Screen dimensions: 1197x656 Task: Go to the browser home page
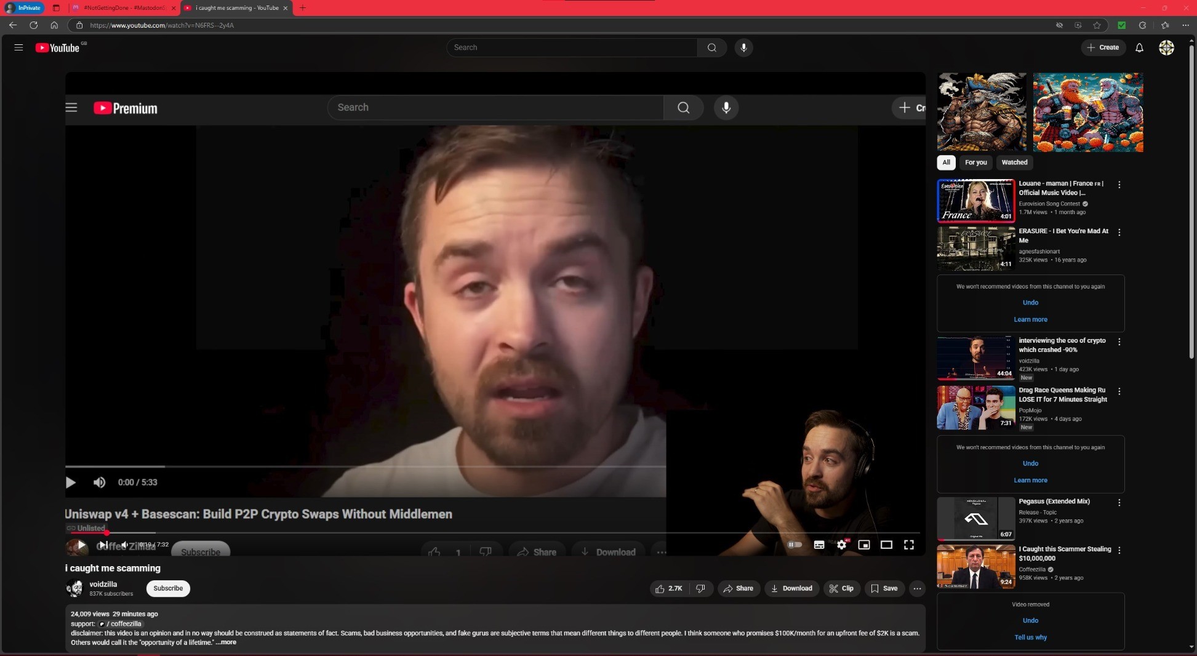point(54,25)
